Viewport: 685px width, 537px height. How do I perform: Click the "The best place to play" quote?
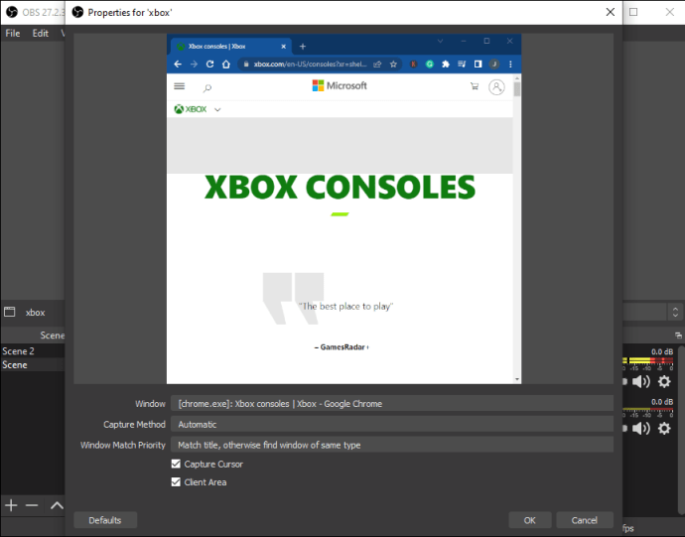[346, 307]
